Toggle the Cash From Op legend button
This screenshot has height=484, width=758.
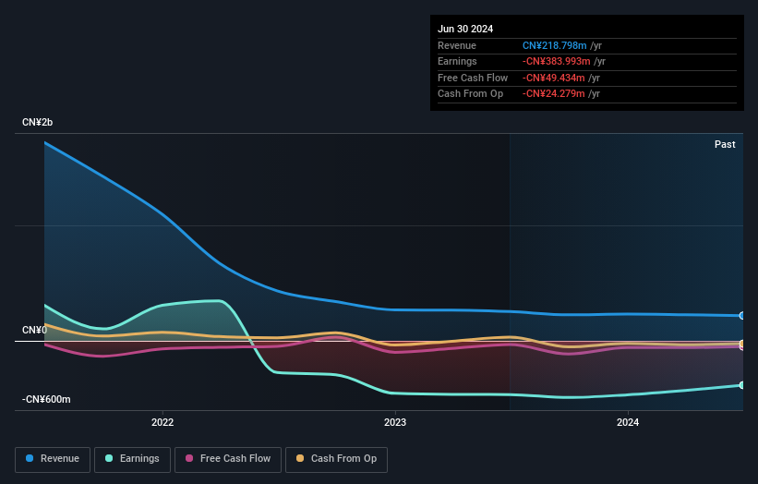pyautogui.click(x=336, y=459)
